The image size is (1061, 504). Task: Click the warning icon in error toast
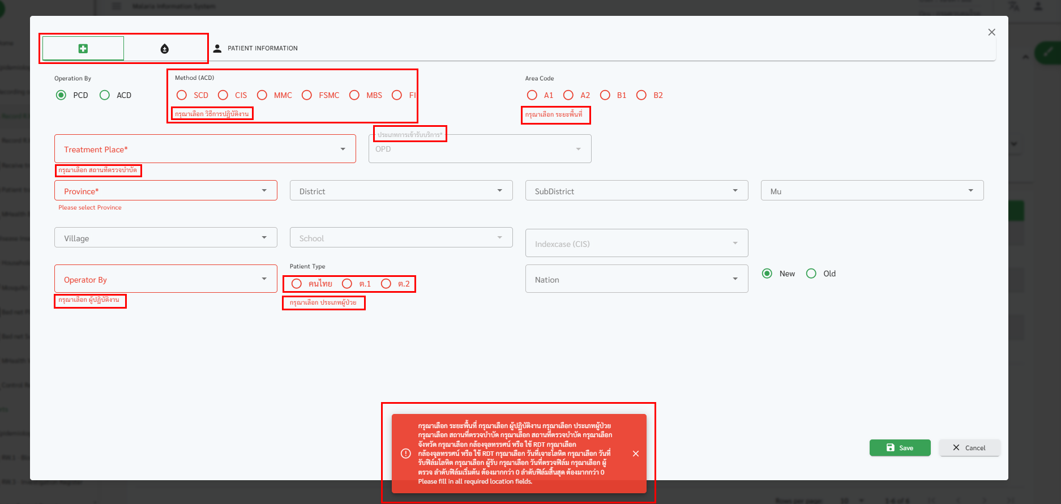pyautogui.click(x=406, y=454)
